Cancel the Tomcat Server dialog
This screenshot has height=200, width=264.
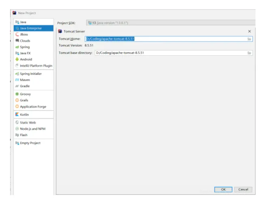coord(243,189)
